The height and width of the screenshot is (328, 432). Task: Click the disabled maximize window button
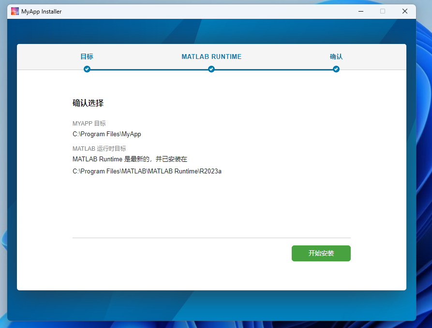coord(383,11)
